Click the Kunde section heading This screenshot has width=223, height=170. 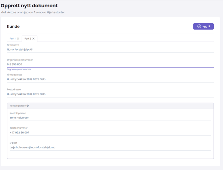pos(13,27)
